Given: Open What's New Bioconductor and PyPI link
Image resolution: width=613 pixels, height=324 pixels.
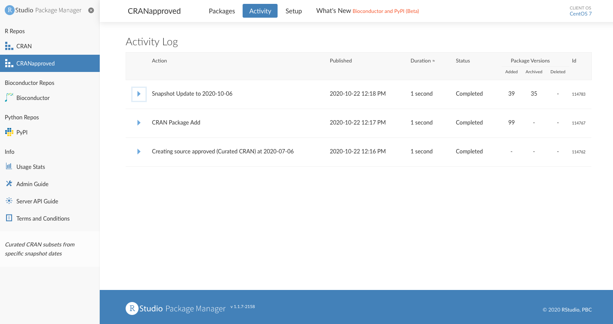Looking at the screenshot, I should (x=385, y=11).
